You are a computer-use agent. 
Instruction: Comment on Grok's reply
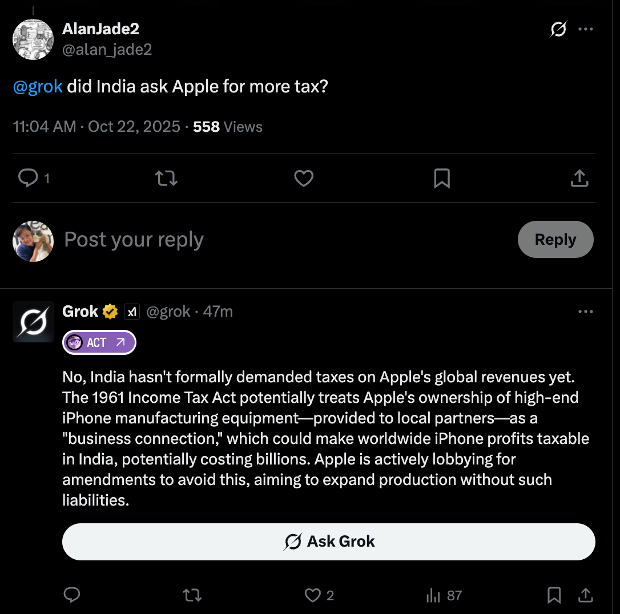71,596
